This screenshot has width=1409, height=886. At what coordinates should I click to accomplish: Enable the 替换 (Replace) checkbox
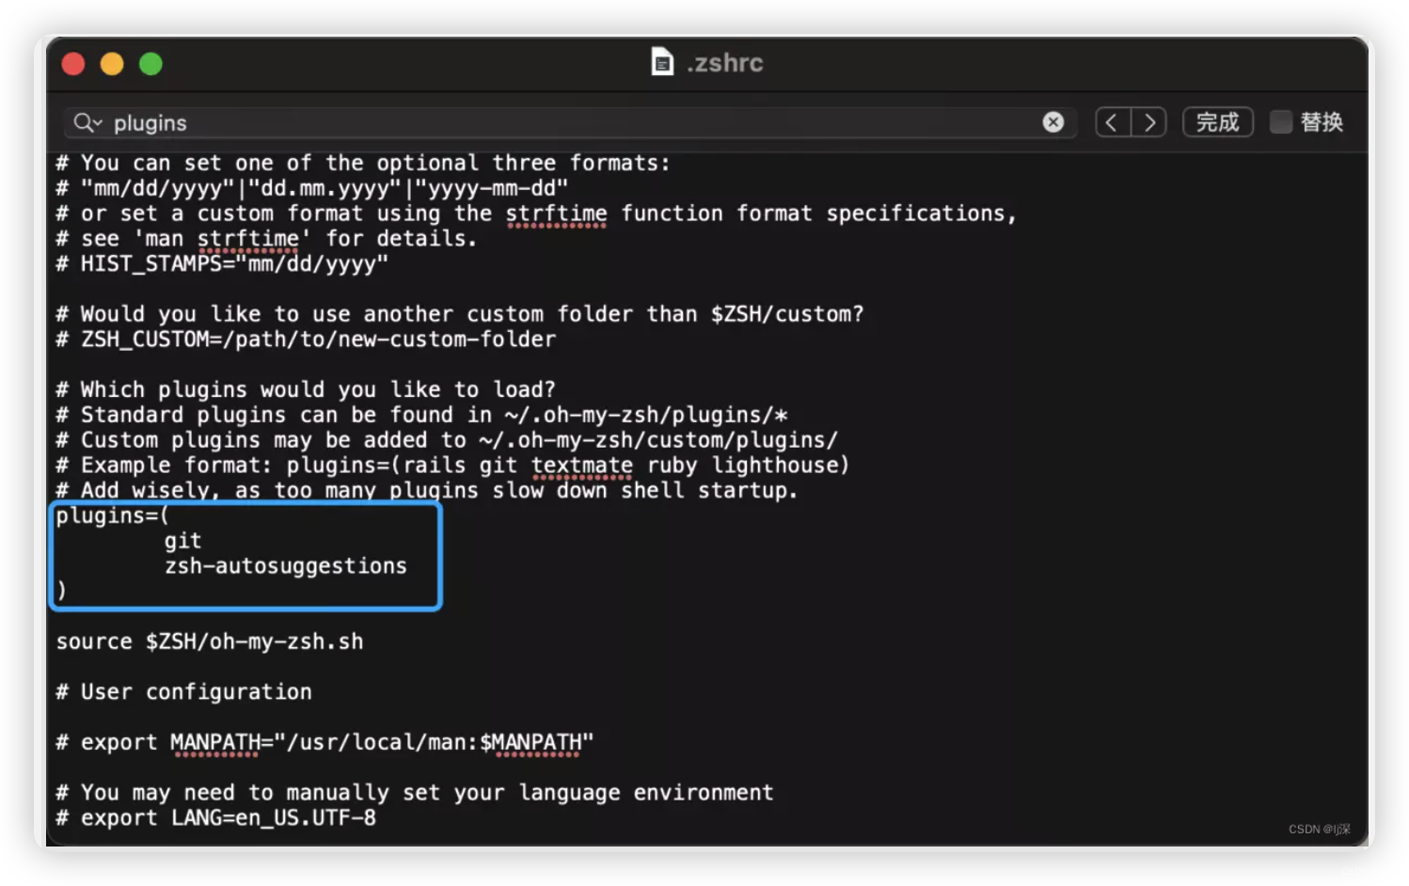point(1280,122)
